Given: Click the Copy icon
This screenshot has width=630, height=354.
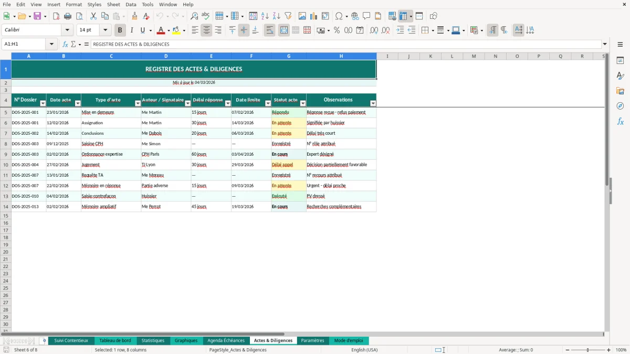Looking at the screenshot, I should coord(105,16).
